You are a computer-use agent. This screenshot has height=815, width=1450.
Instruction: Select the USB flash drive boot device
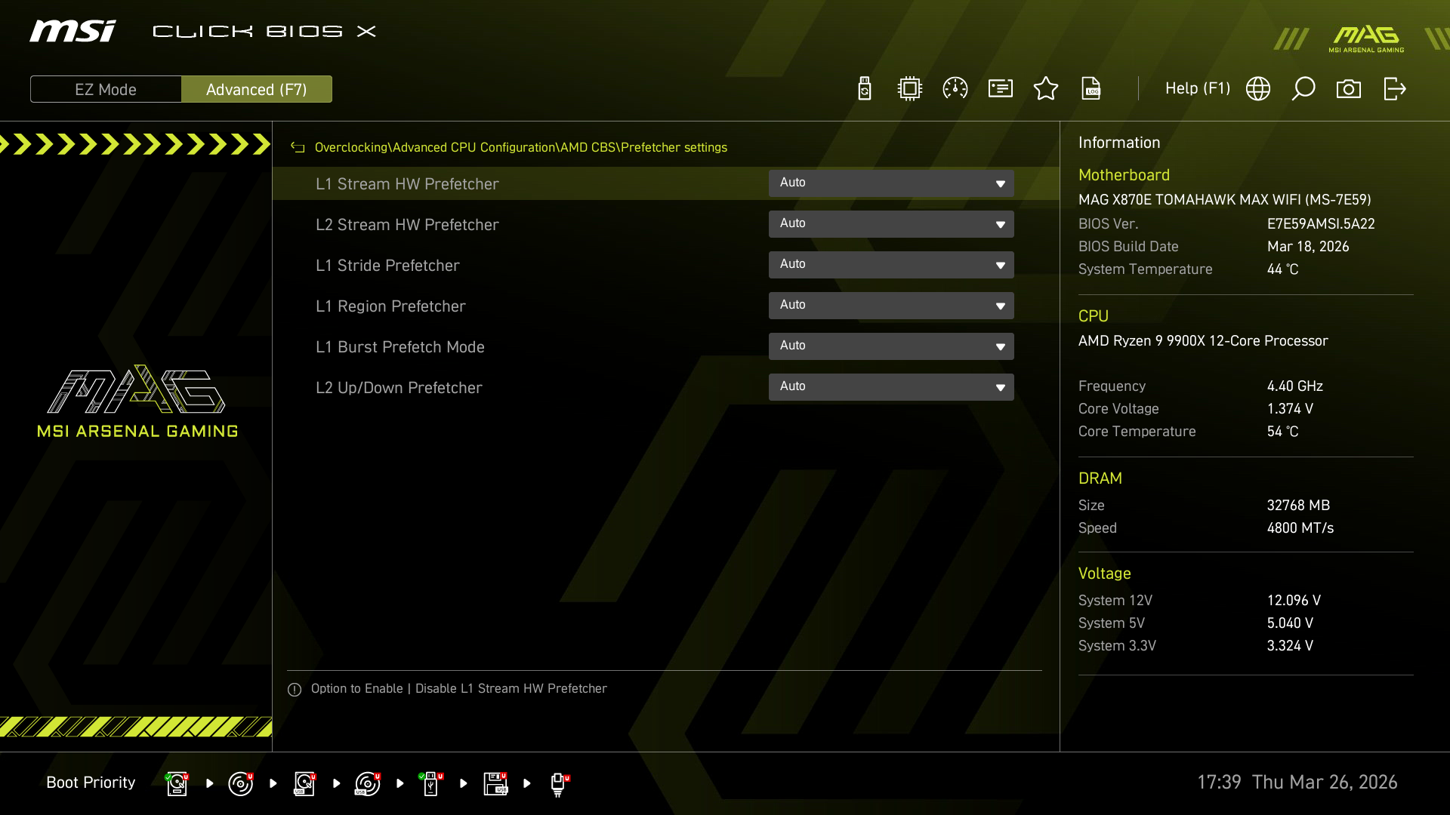click(x=430, y=783)
